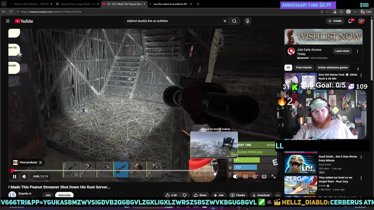This screenshot has width=374, height=210.
Task: Subscribe to Enardo channel
Action: (x=64, y=195)
